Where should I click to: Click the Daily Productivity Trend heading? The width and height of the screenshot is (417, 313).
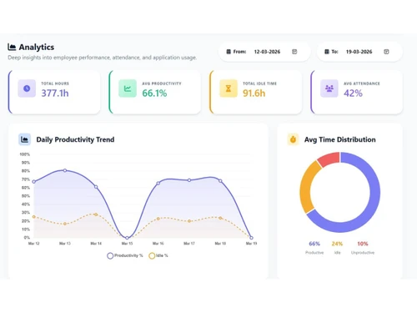click(75, 139)
